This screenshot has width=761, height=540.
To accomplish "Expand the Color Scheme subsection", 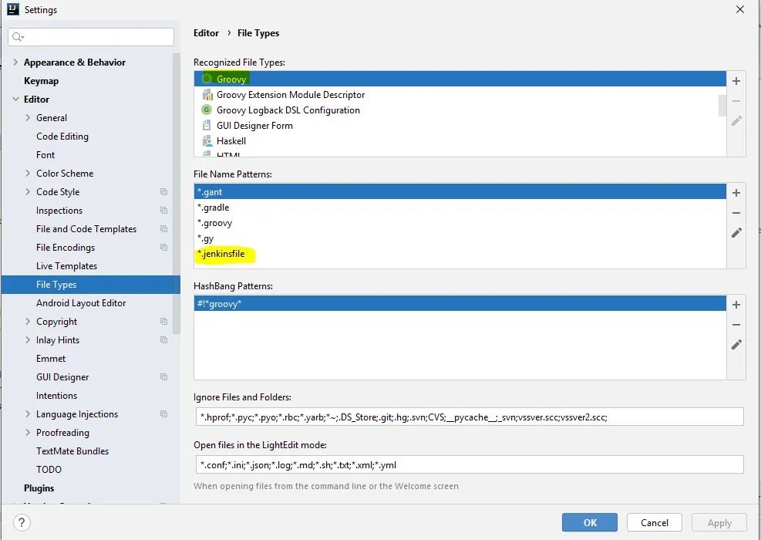I will coord(28,173).
